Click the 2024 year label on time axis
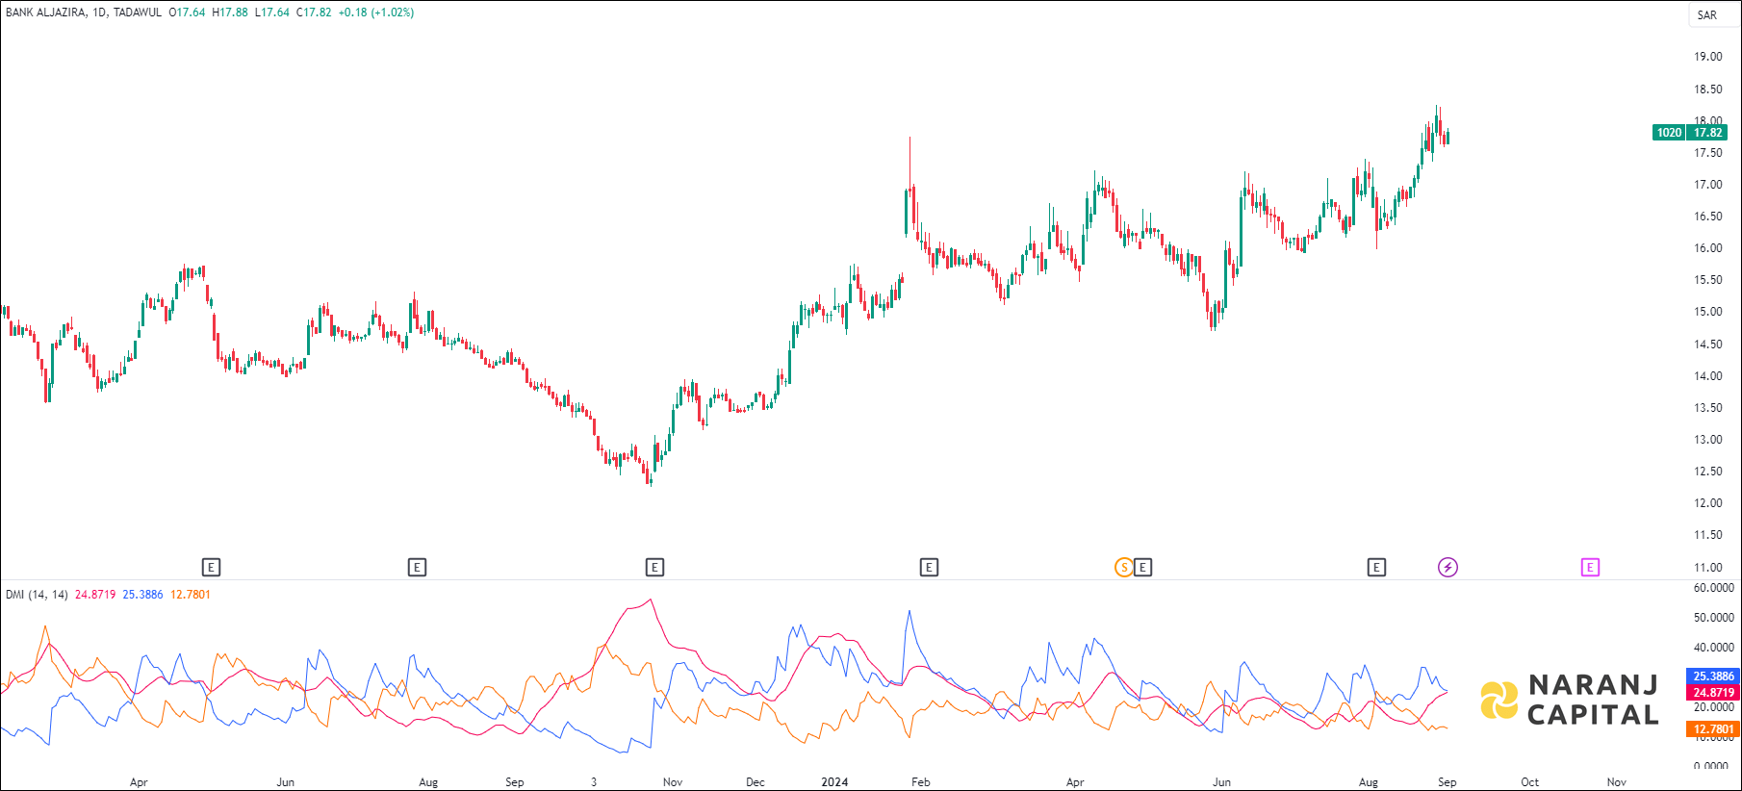Screen dimensions: 1742x791 (834, 782)
